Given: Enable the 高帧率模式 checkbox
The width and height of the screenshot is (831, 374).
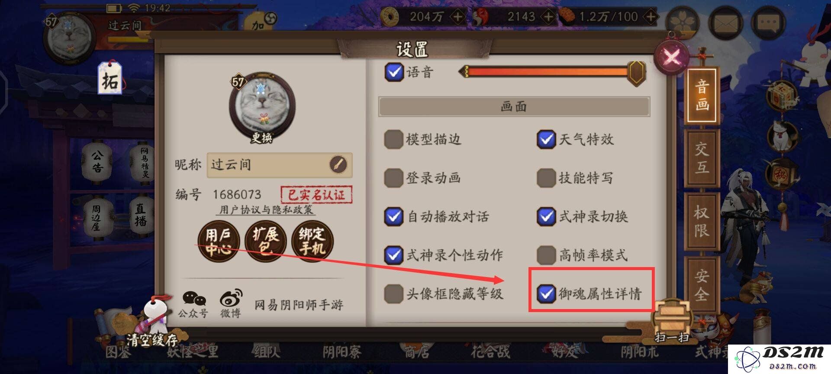Looking at the screenshot, I should click(546, 255).
